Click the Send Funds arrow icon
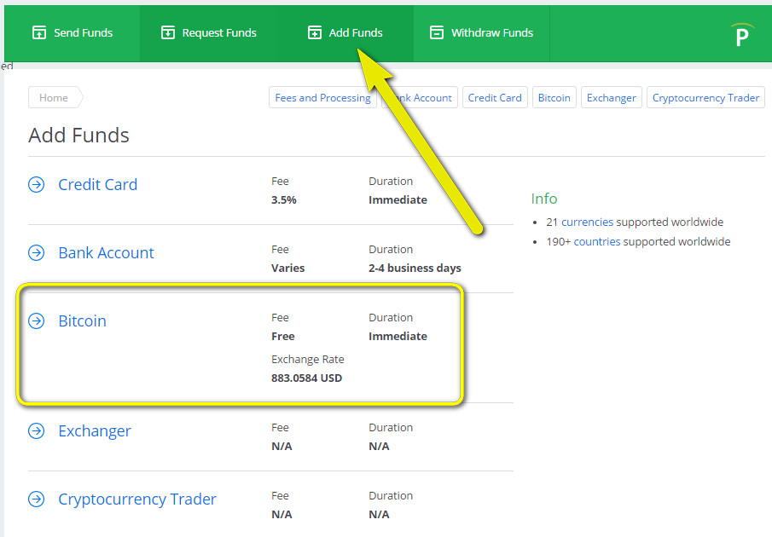Screen dimensions: 772x537 coord(38,33)
